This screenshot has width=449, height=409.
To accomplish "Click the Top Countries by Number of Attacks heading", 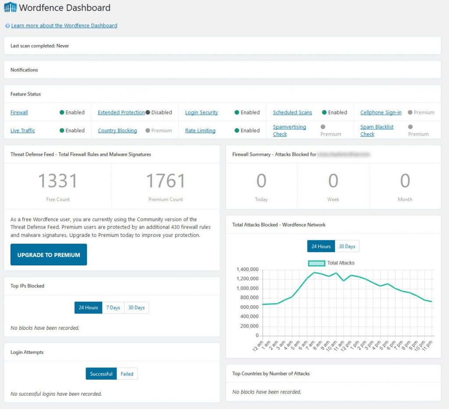I will 271,374.
